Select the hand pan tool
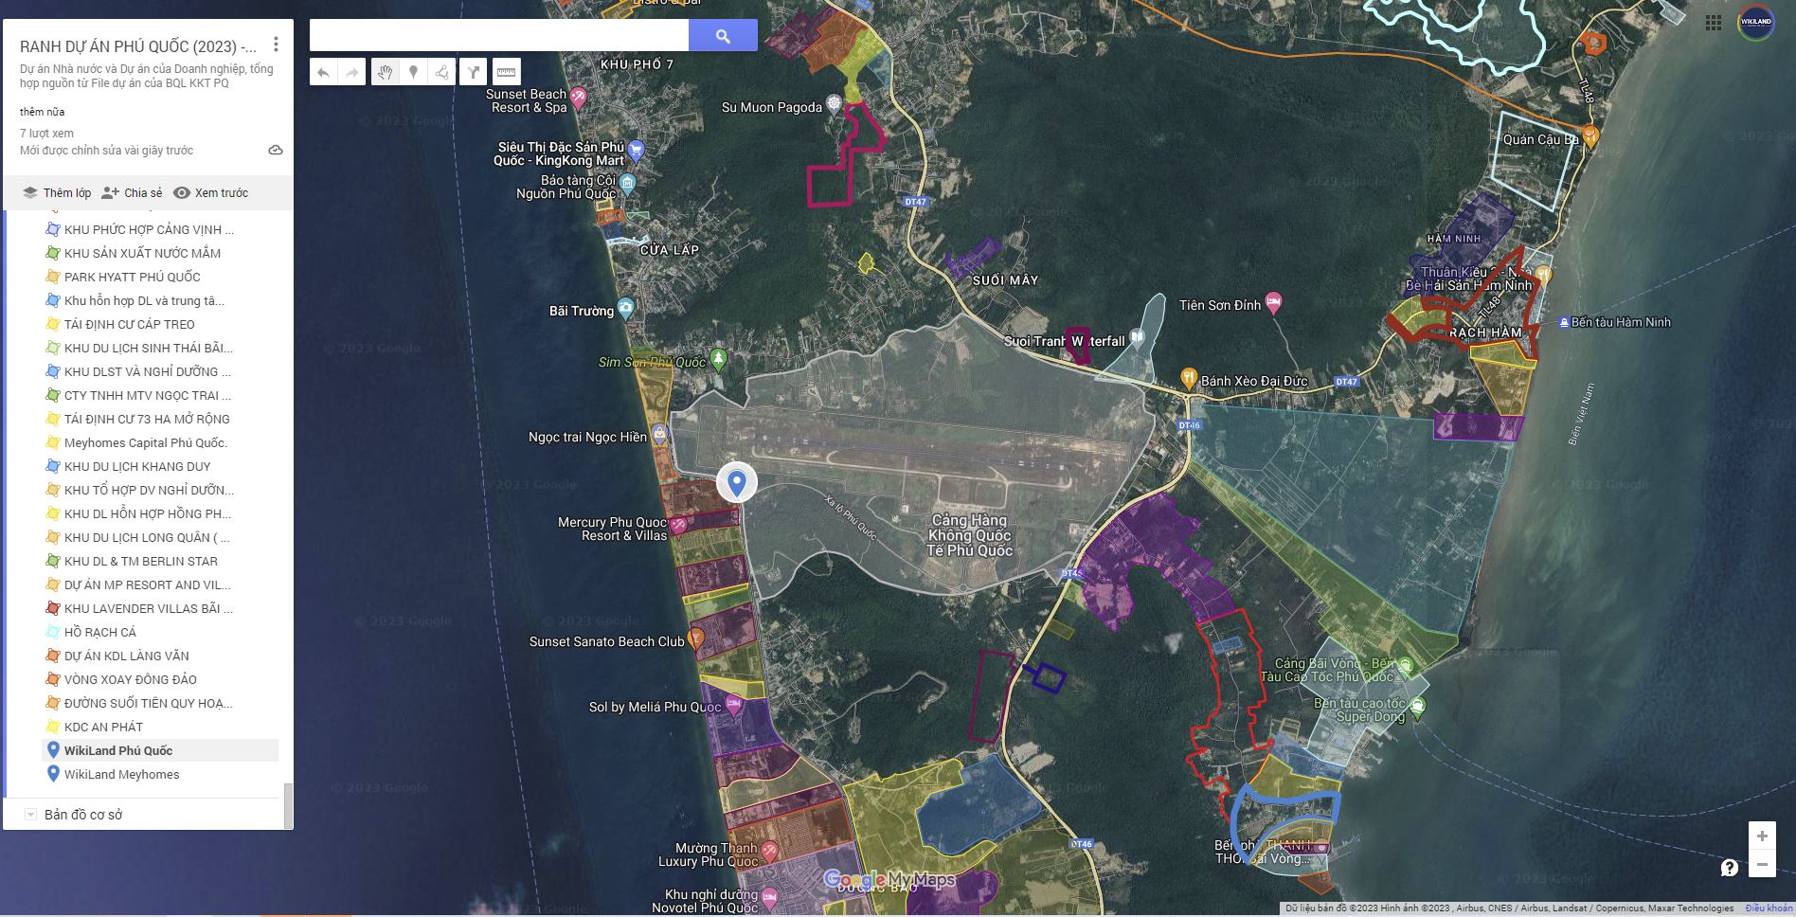Image resolution: width=1796 pixels, height=917 pixels. (x=385, y=72)
